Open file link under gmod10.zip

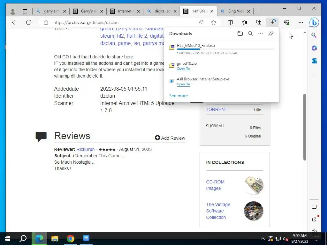click(x=183, y=69)
